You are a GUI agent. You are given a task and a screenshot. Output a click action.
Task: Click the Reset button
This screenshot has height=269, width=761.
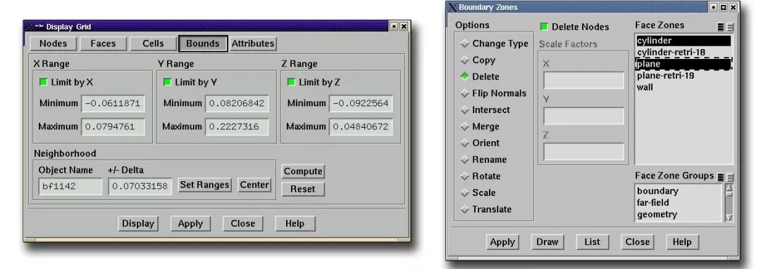tap(303, 189)
